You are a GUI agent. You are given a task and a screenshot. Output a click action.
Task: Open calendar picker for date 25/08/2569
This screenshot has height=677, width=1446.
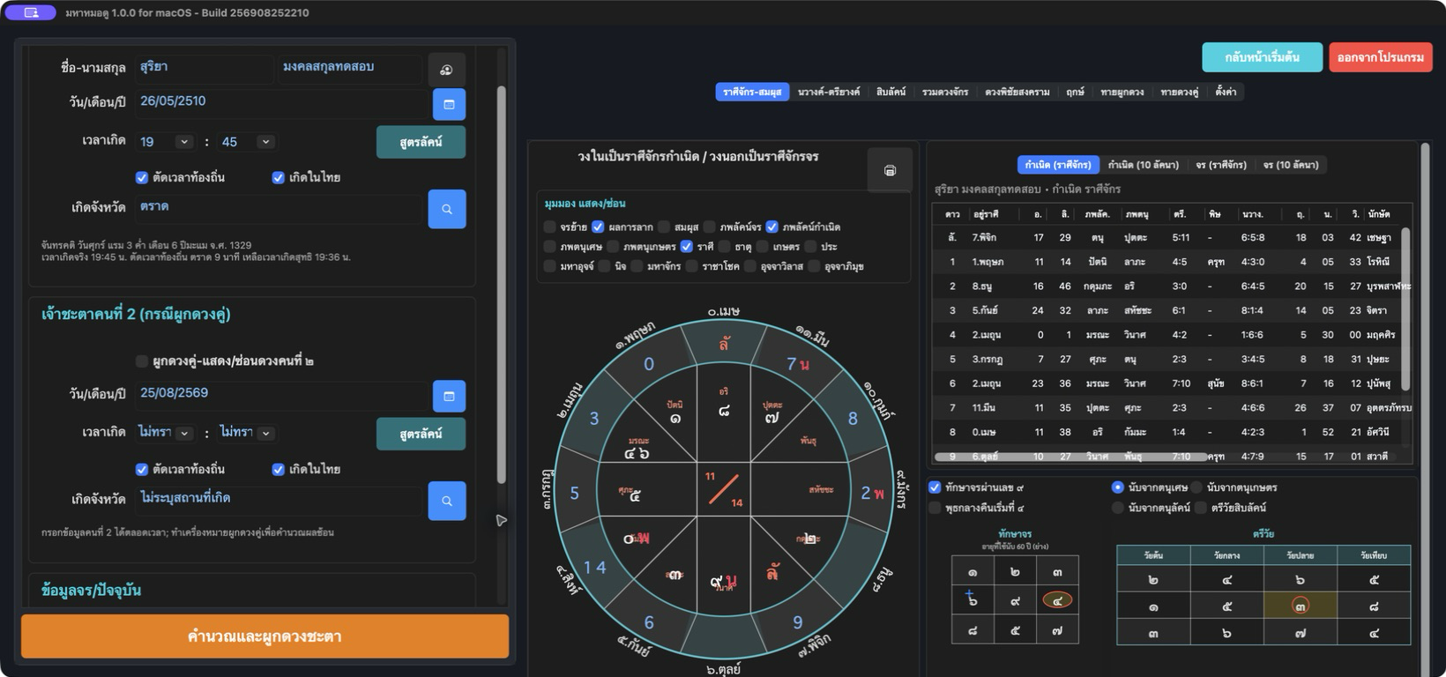(x=449, y=396)
